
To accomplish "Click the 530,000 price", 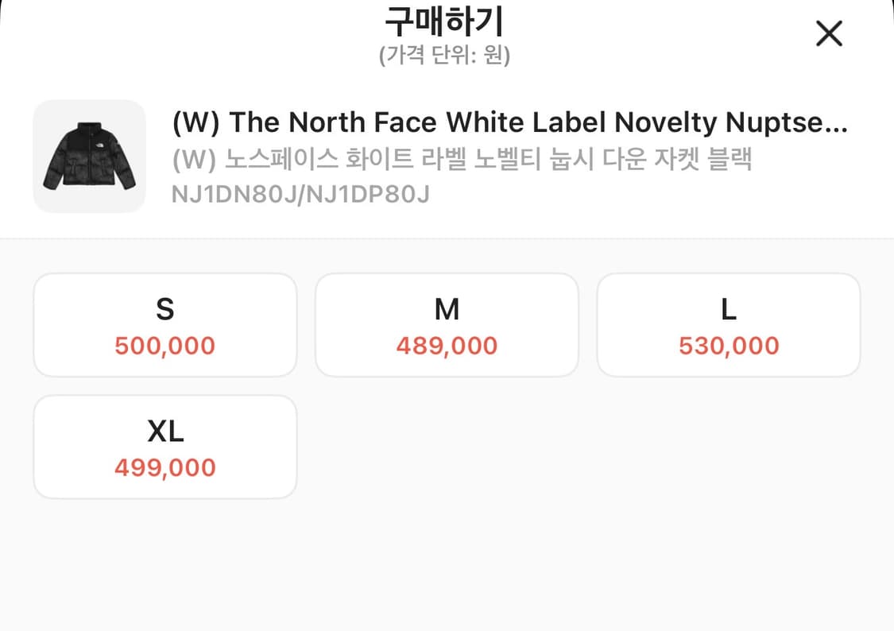I will tap(728, 346).
